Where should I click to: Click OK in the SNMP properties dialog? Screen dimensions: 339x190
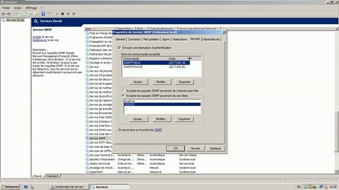point(175,148)
